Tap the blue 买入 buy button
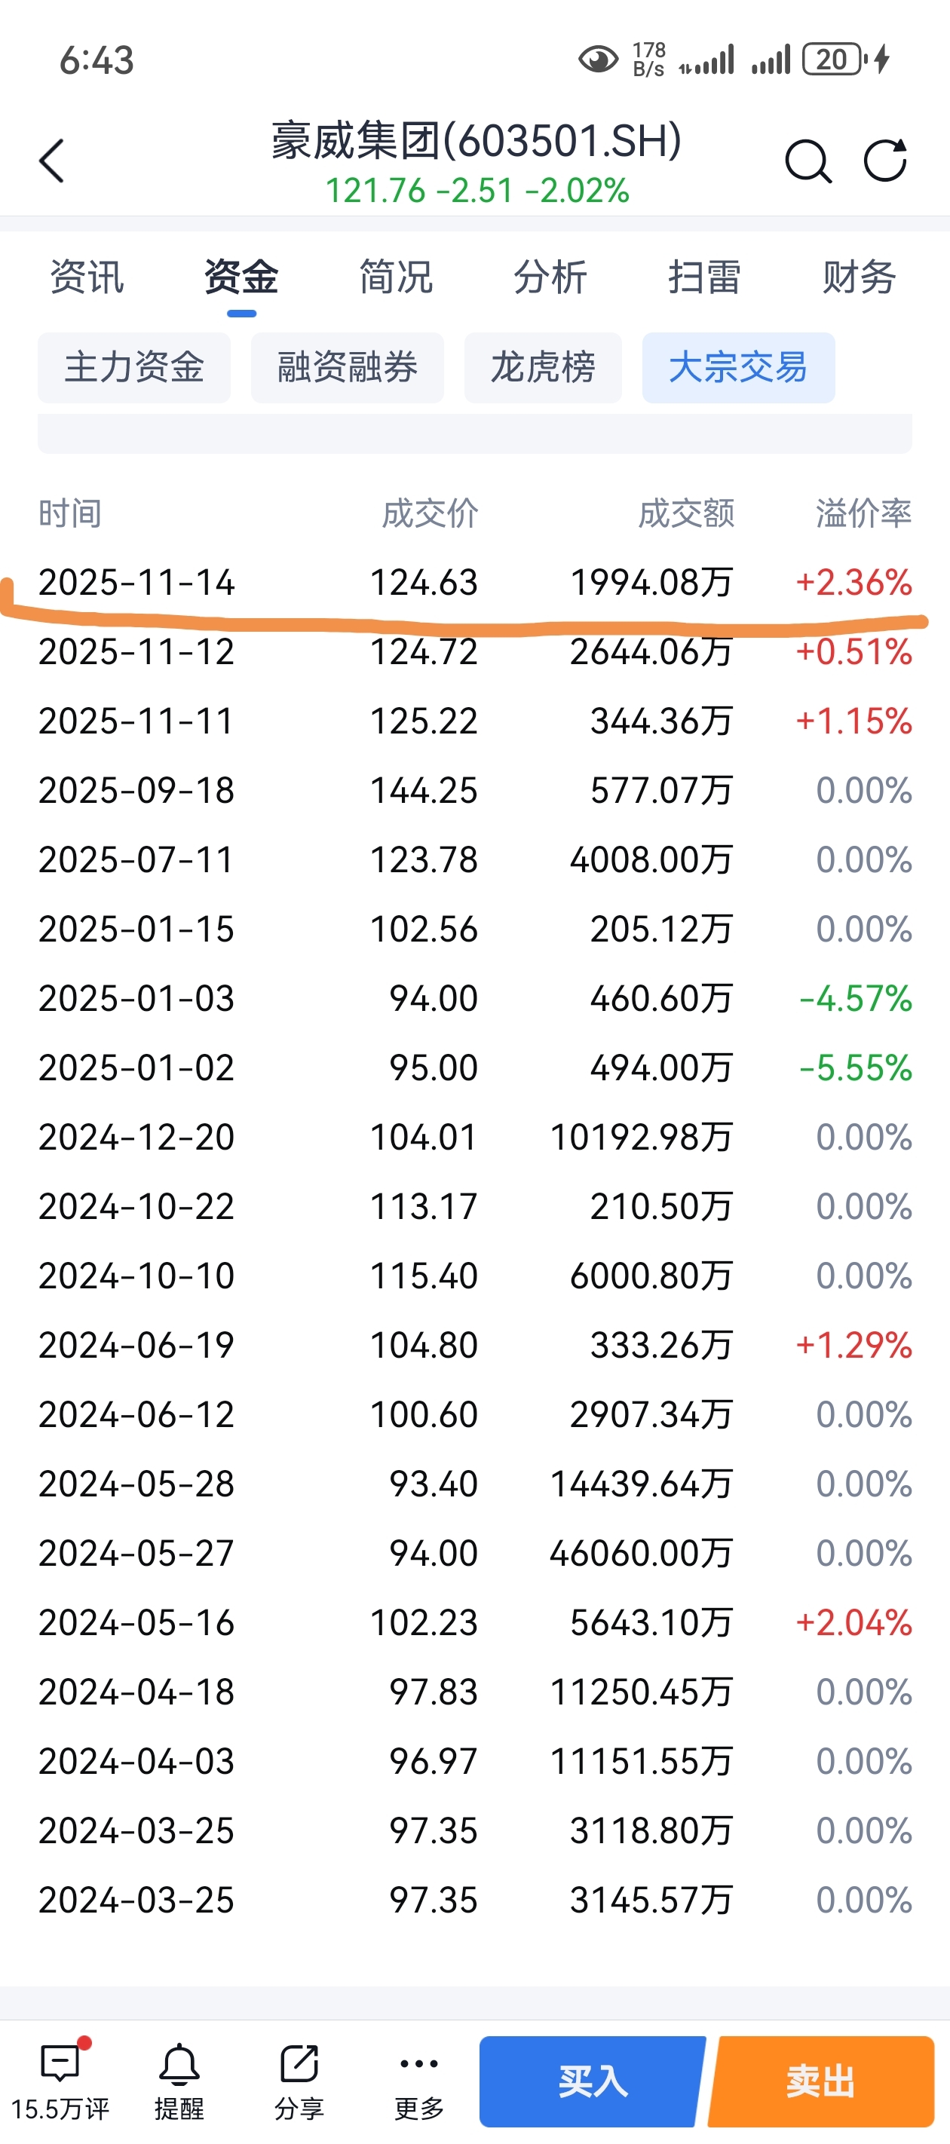 click(x=592, y=2081)
